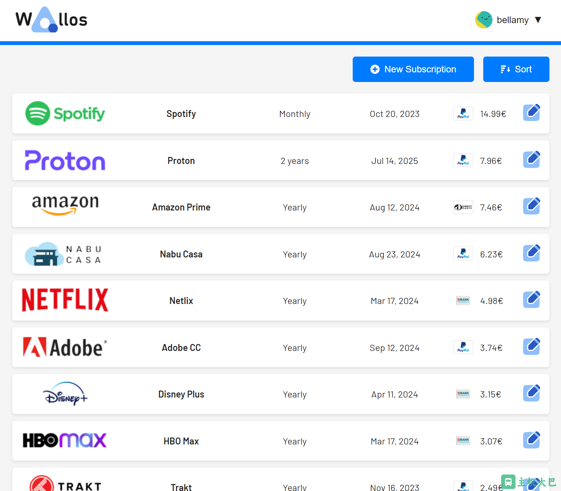Screen dimensions: 561x491
Task: Select the "Nabu Casa" subscription name
Action: pyautogui.click(x=181, y=254)
